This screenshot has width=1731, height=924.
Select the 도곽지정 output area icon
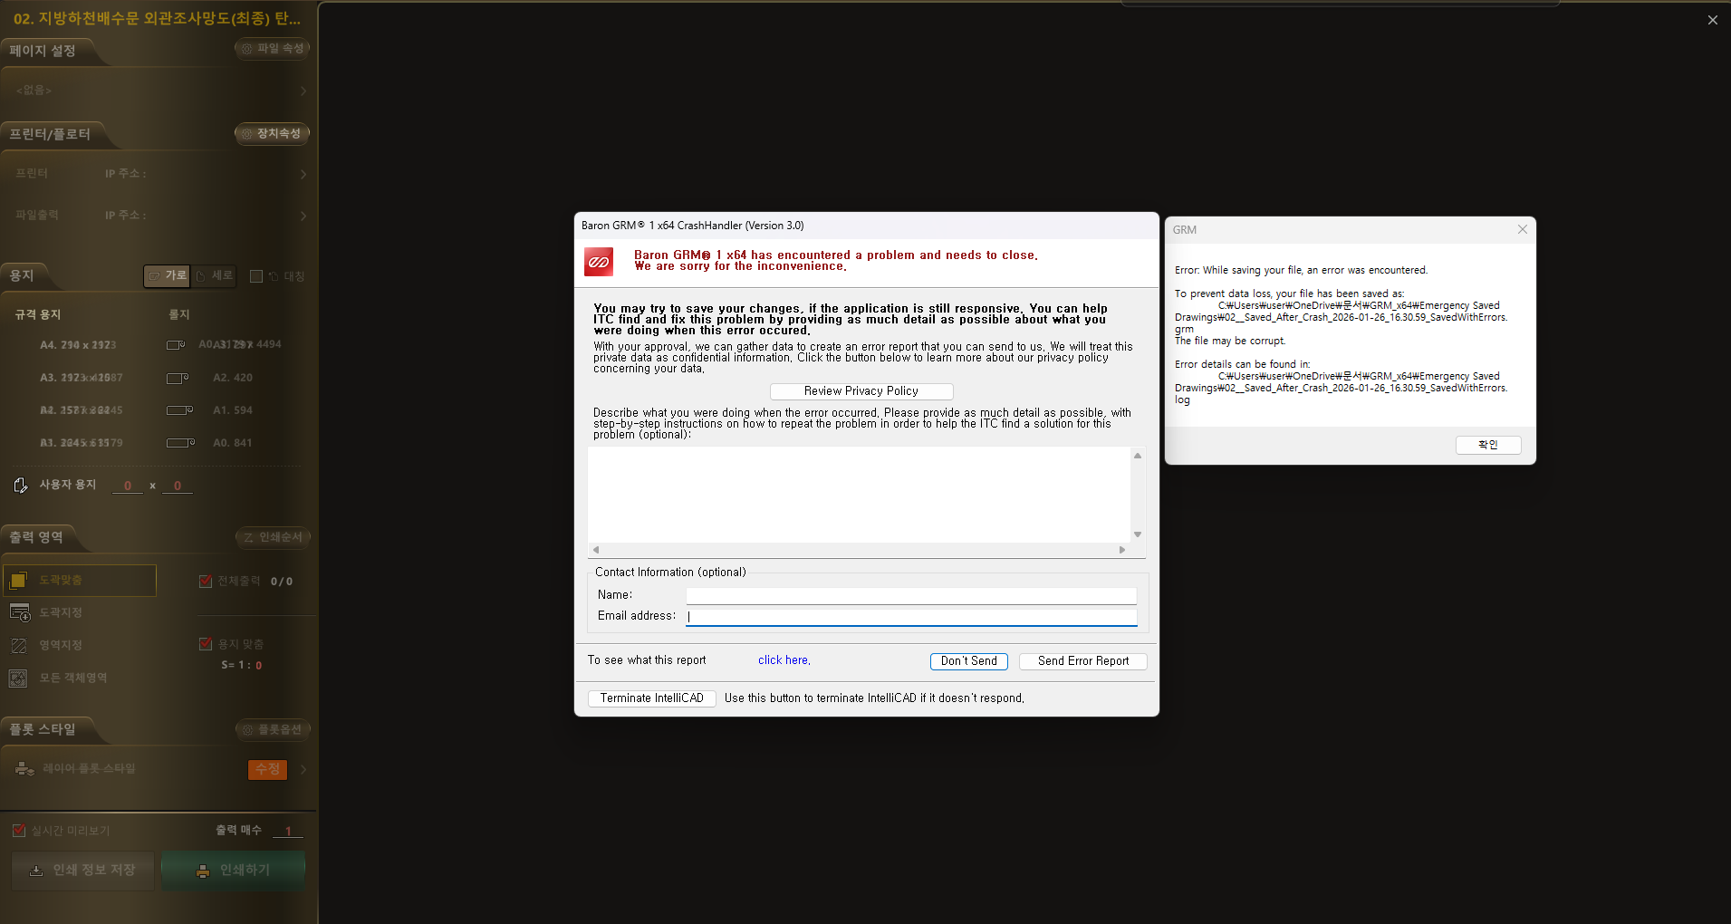pos(19,613)
